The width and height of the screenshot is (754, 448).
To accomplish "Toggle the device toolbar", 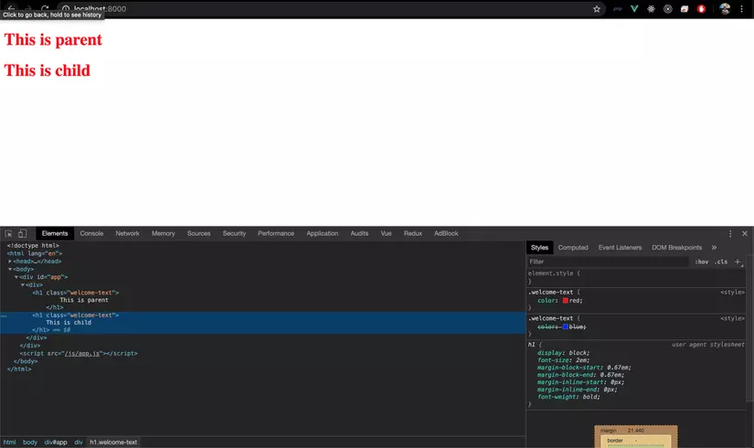I will point(22,233).
